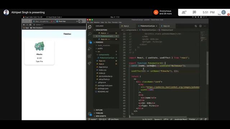
Task: Click the Chrome reload icon
Action: (30, 25)
